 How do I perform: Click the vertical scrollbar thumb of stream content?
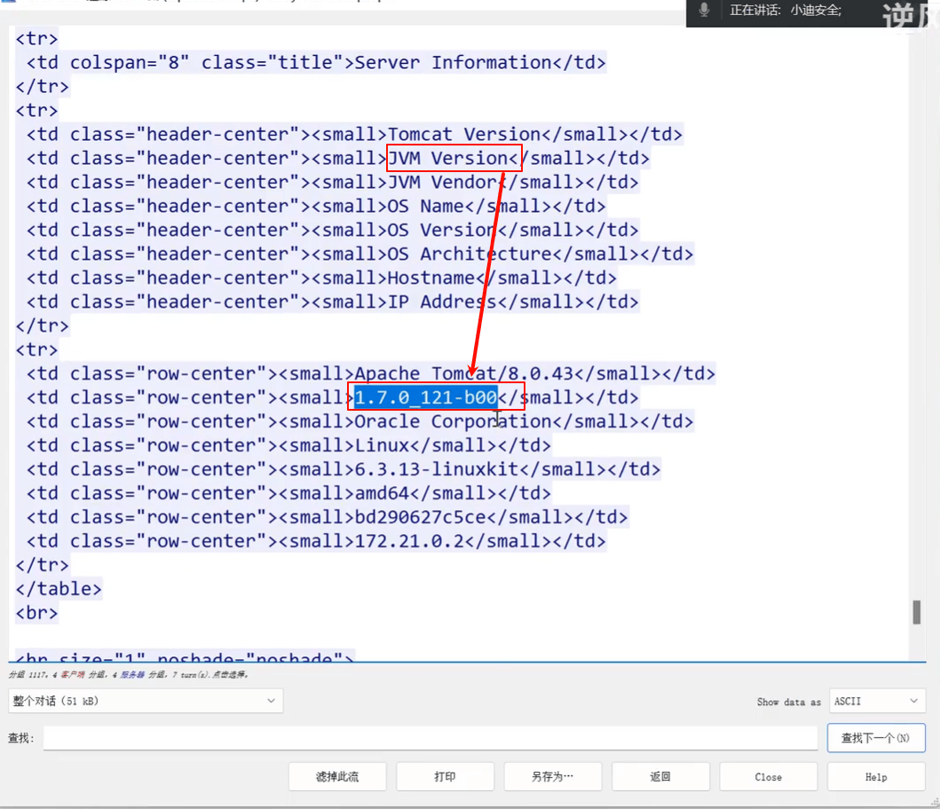(x=917, y=612)
